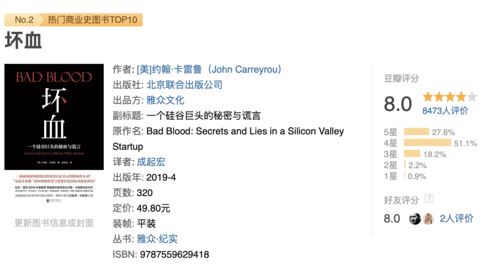Screen dimensions: 492x279
Task: Click the 4星 rating bar
Action: click(428, 142)
